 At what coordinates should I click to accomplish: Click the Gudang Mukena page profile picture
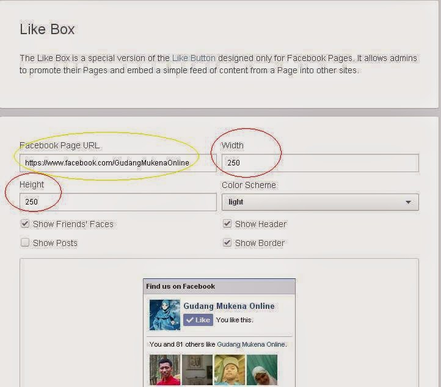(x=165, y=315)
